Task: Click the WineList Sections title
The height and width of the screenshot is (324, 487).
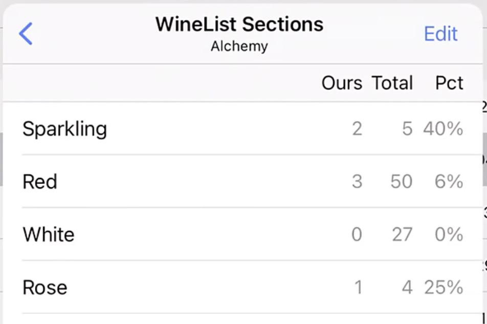Action: point(239,24)
